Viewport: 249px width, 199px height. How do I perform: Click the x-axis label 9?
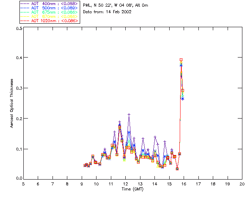click(x=82, y=184)
